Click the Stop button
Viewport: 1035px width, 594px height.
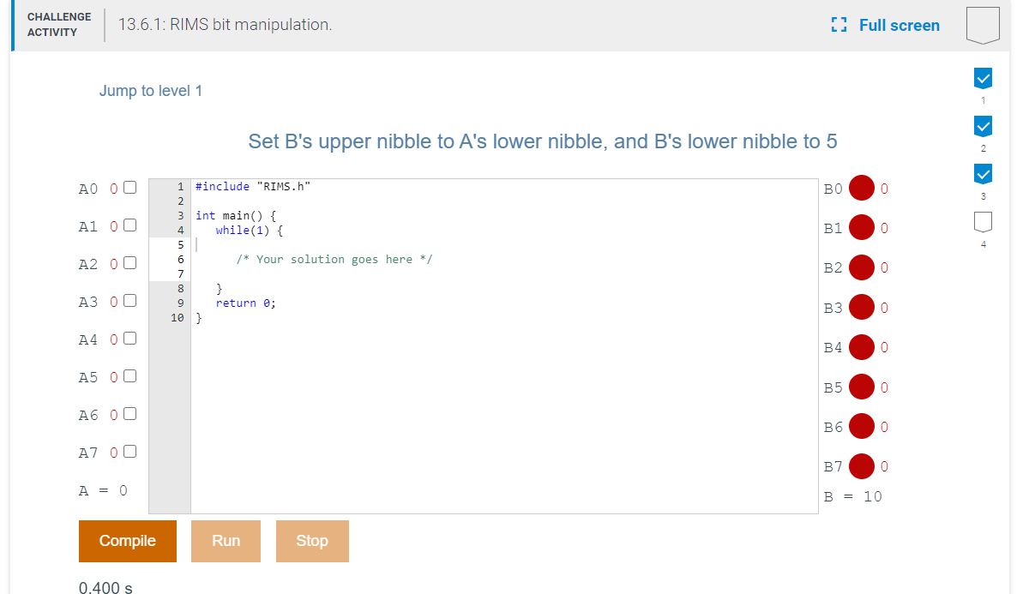coord(312,541)
